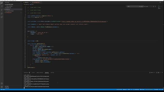Select the ethers.js editor tab

[x=27, y=2]
